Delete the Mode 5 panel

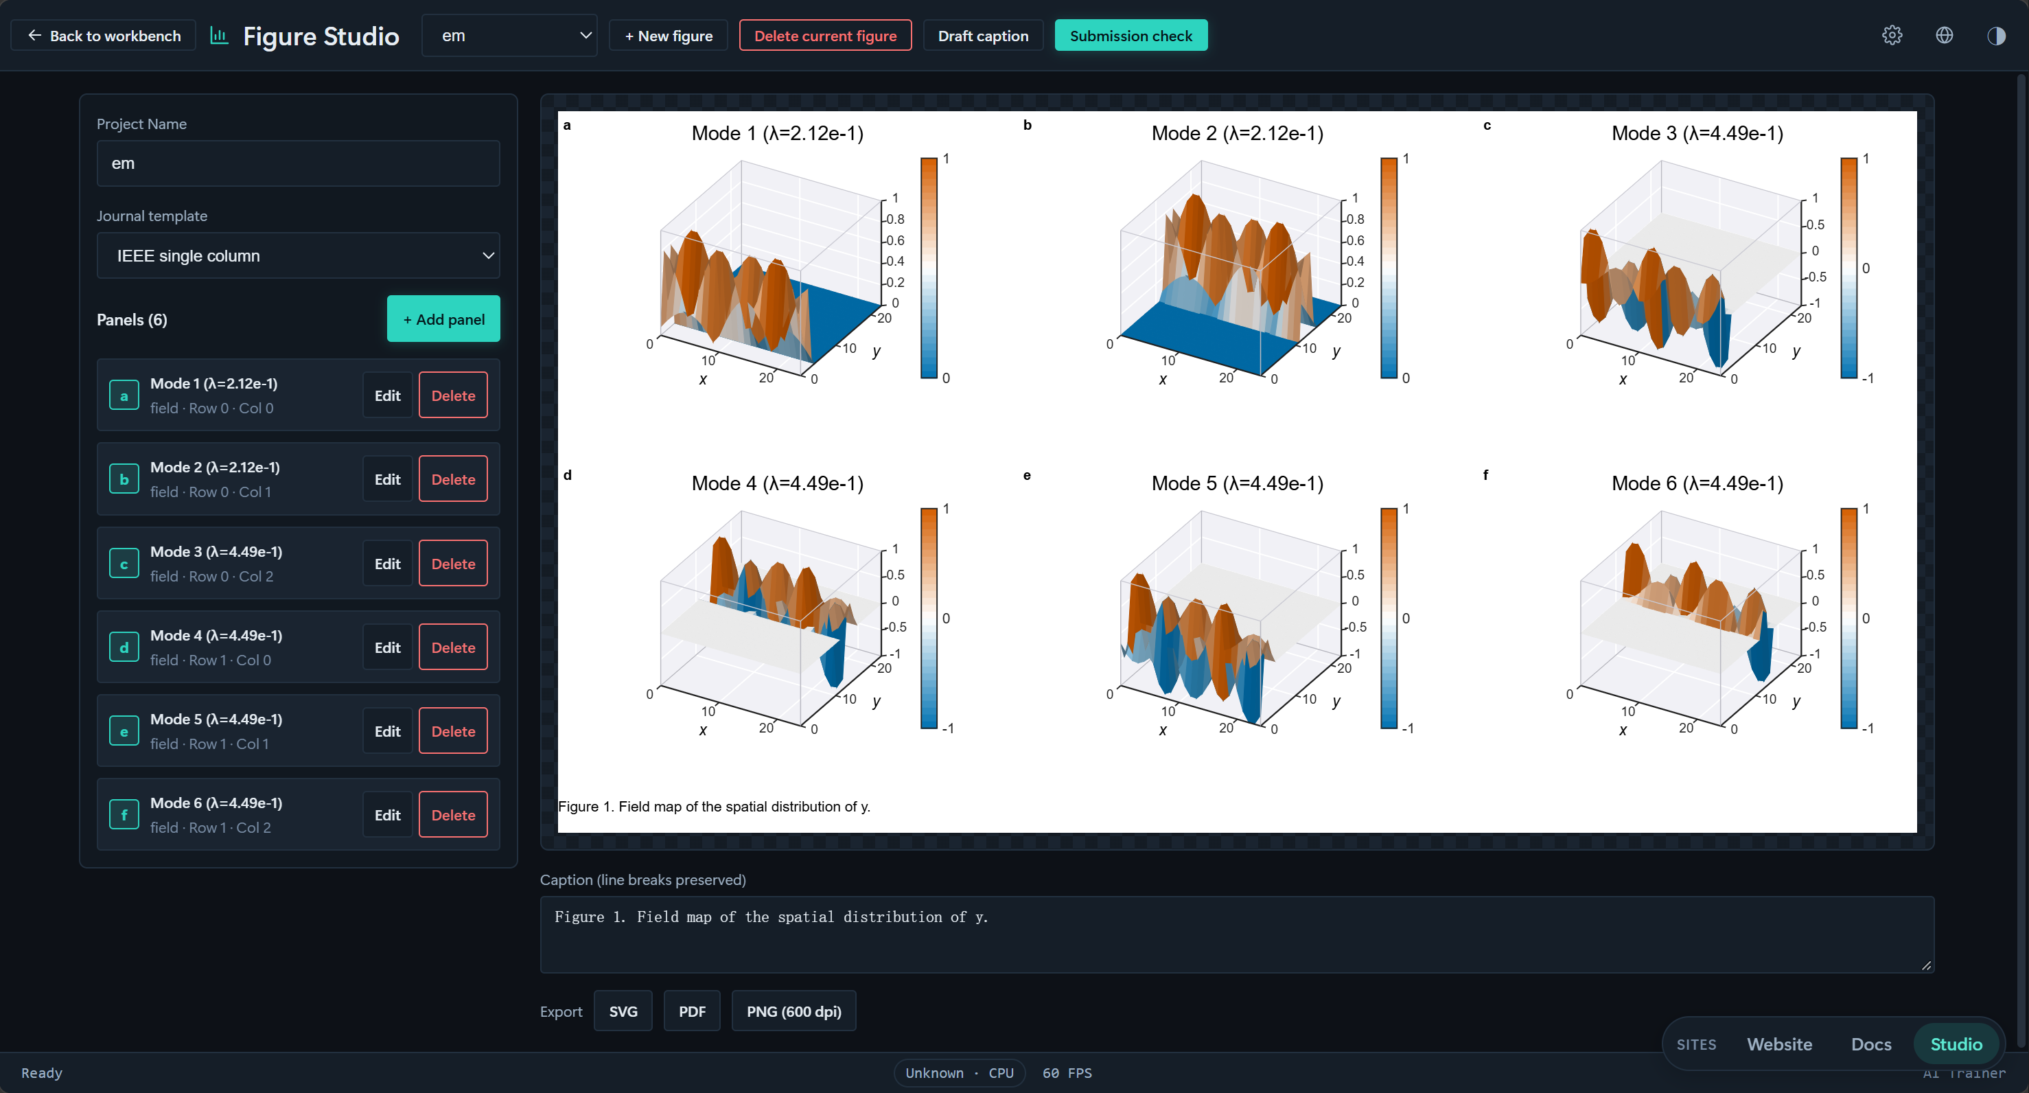coord(453,731)
